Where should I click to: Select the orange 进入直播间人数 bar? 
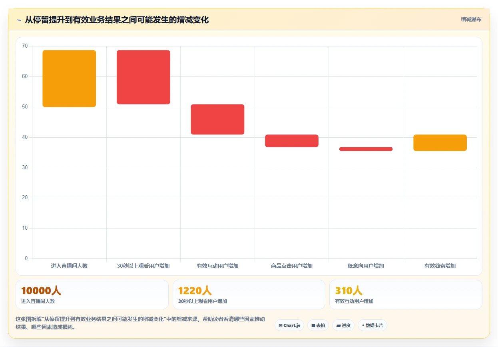(69, 78)
